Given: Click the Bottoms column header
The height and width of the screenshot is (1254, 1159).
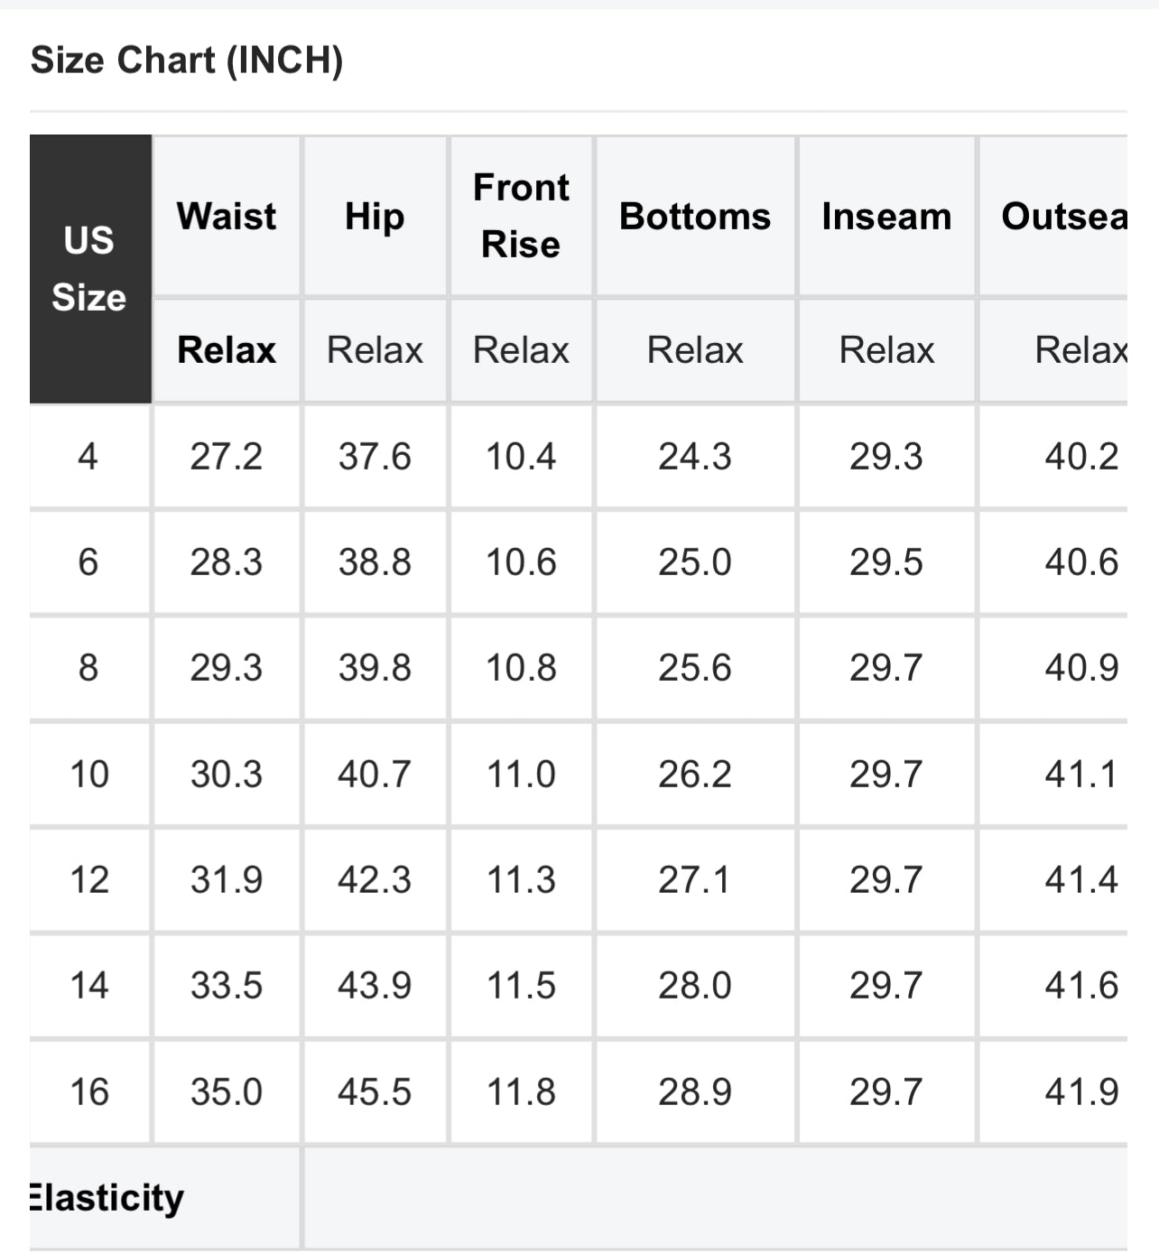Looking at the screenshot, I should point(695,217).
